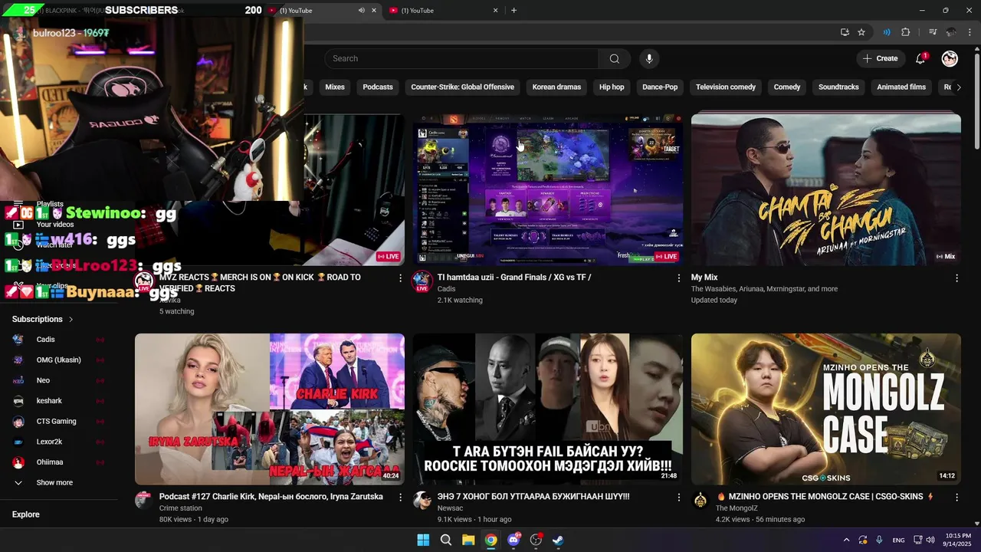Image resolution: width=981 pixels, height=552 pixels.
Task: Select the Television comedy chip
Action: click(726, 87)
